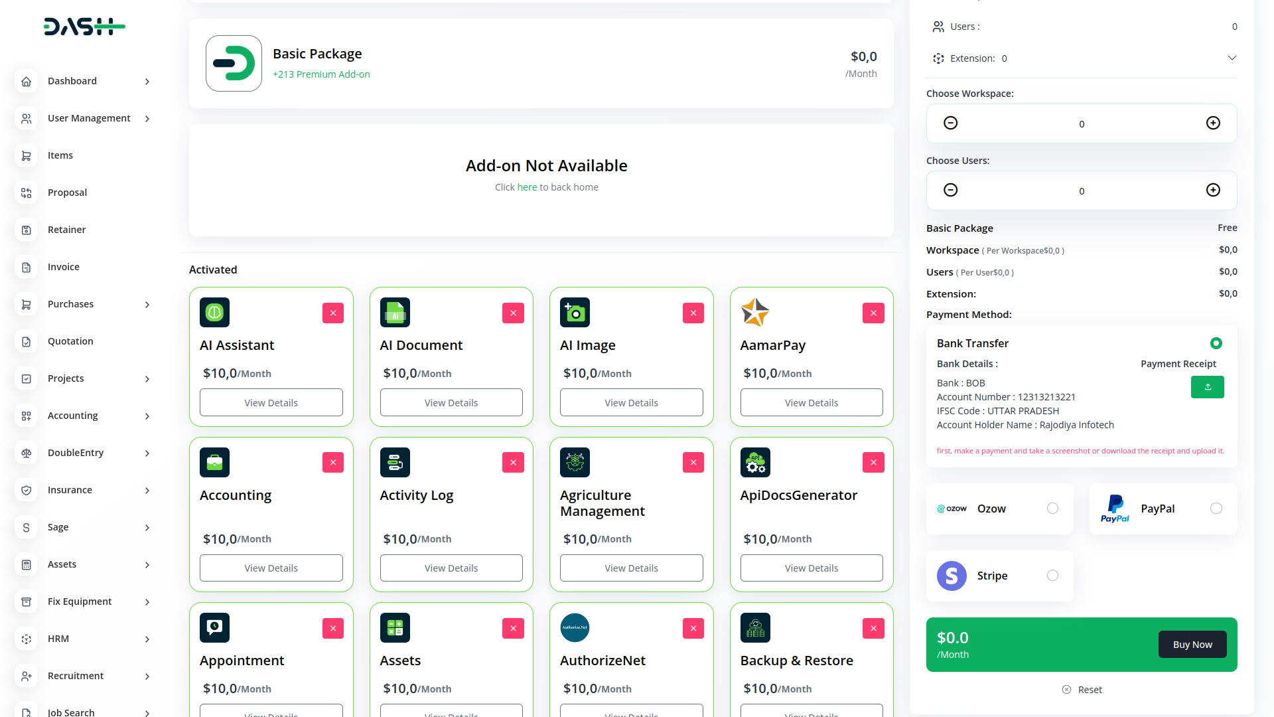Click the upload payment receipt icon

(x=1207, y=387)
